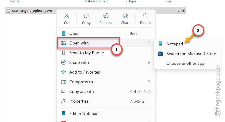The width and height of the screenshot is (225, 122).
Task: Click the Copy icon
Action: coord(86,16)
